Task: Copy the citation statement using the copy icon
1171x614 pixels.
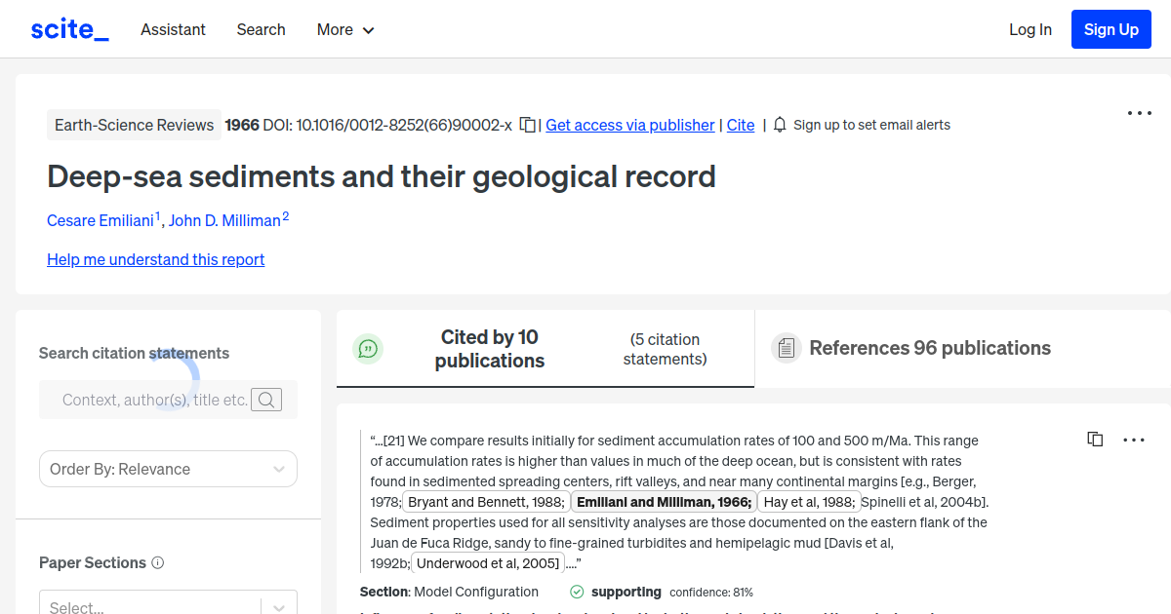Action: pyautogui.click(x=1095, y=439)
